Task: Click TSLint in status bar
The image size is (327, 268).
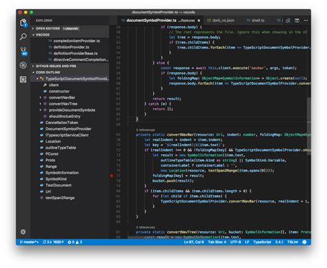Action: click(293, 242)
